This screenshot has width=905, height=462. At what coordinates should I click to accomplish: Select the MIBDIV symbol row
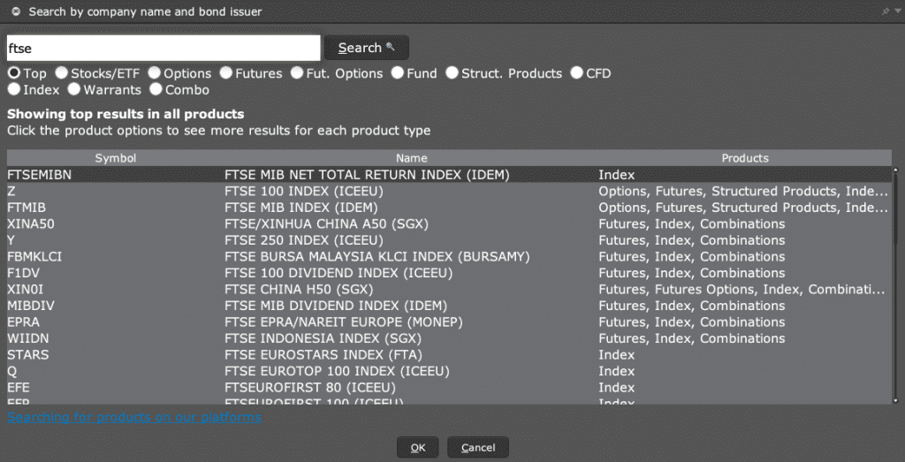pyautogui.click(x=449, y=306)
